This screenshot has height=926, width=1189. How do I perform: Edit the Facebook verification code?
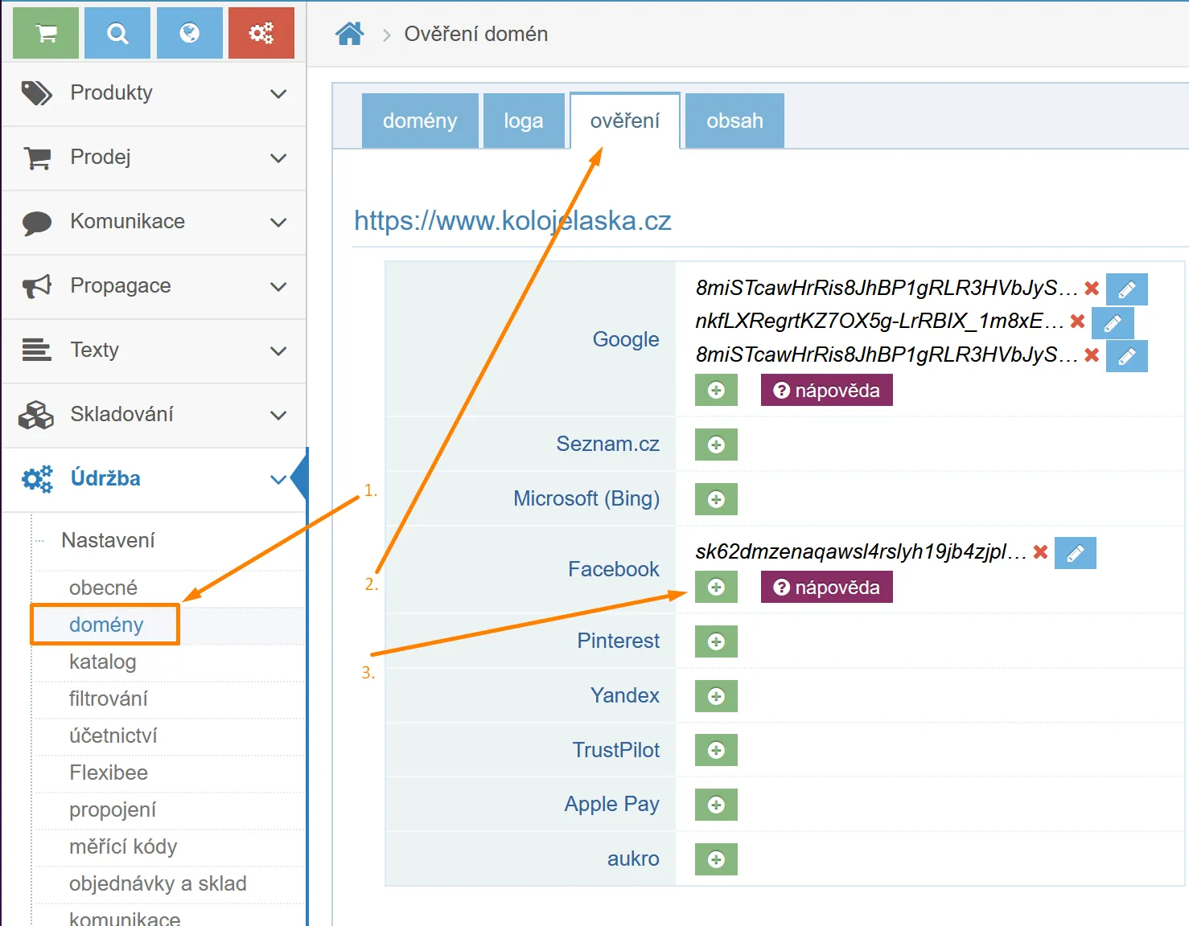[x=1075, y=553]
